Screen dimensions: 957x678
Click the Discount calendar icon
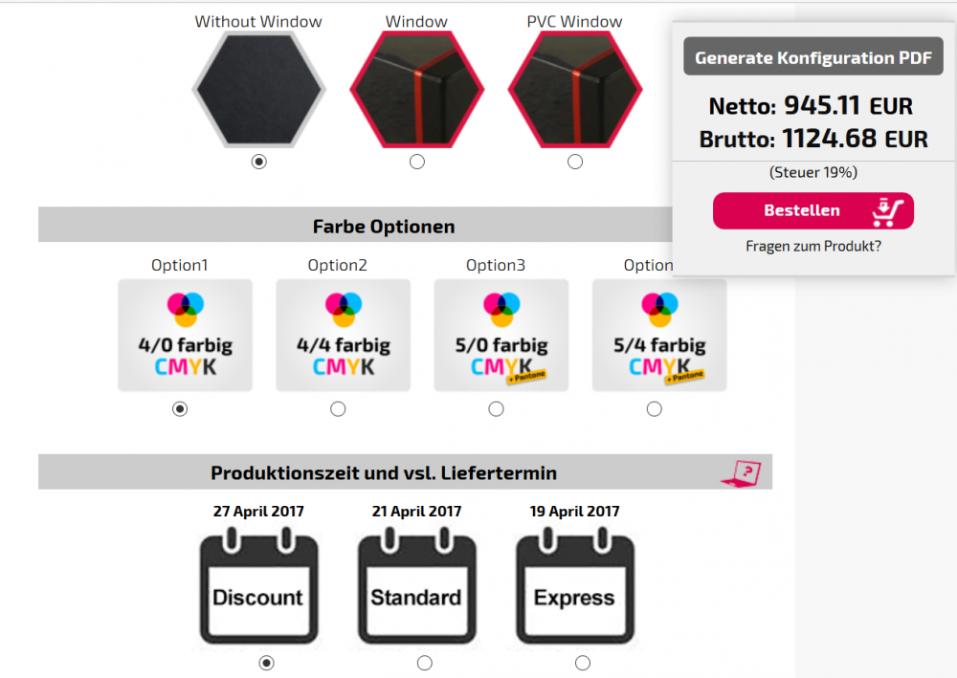(x=258, y=586)
